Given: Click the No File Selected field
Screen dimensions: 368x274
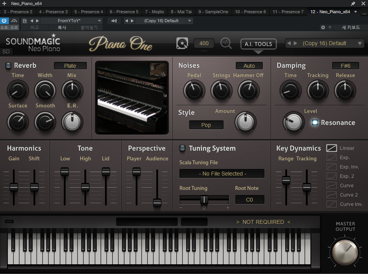Looking at the screenshot, I should (x=222, y=174).
